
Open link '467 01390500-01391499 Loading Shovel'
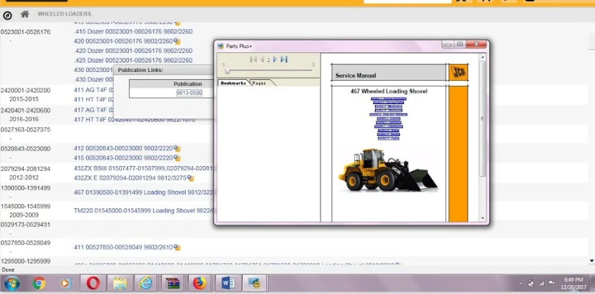click(x=144, y=192)
